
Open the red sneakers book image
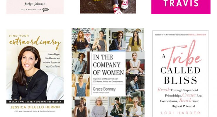108,7
